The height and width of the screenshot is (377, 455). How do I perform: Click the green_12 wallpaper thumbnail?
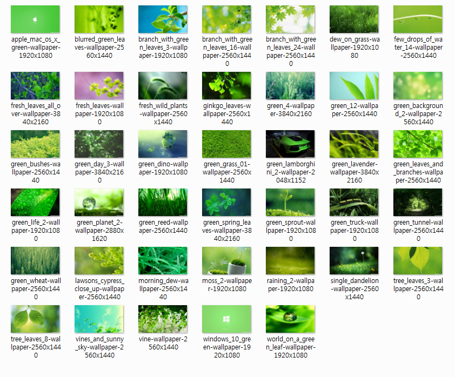pos(354,85)
